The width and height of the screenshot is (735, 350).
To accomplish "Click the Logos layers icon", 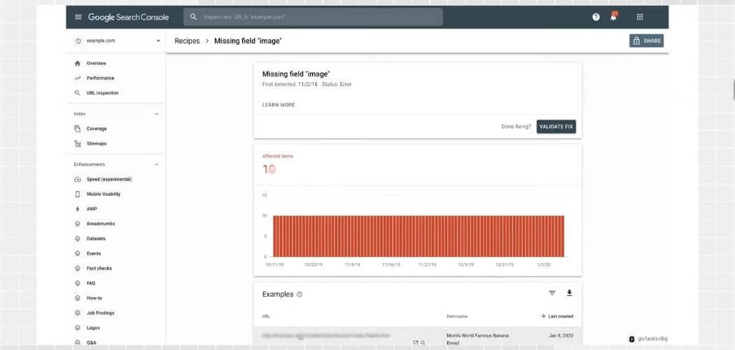I will (78, 328).
